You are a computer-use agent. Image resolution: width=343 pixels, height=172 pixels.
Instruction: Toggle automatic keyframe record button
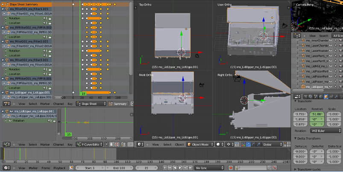point(230,168)
